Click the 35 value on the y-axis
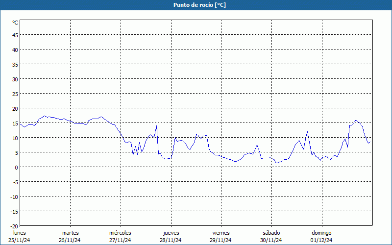This screenshot has width=392, height=245. [x=15, y=65]
